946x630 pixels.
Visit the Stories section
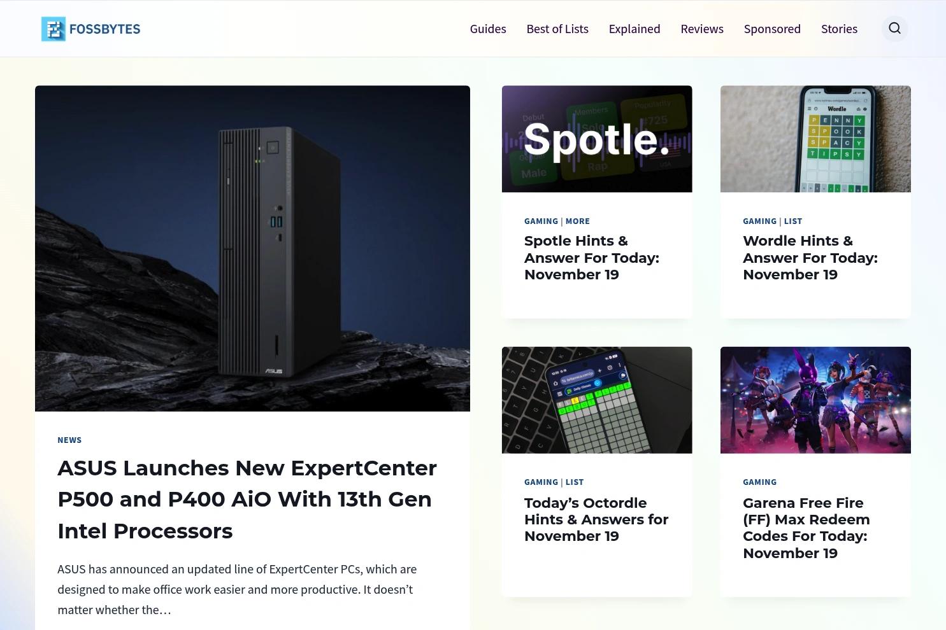(x=839, y=29)
